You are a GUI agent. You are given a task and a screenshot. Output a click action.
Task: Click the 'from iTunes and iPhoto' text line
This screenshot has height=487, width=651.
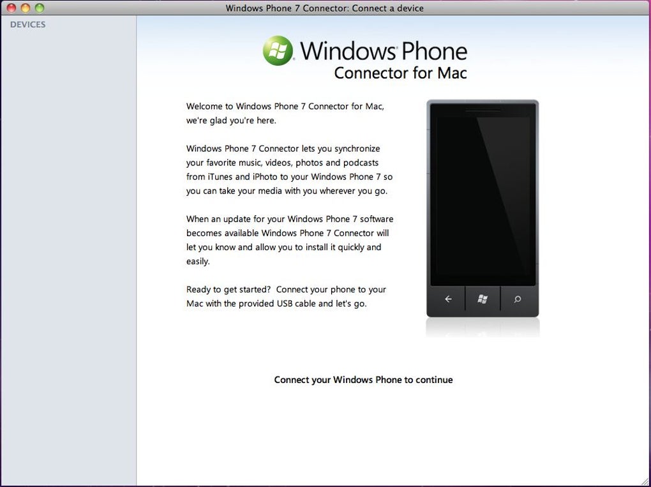point(289,177)
